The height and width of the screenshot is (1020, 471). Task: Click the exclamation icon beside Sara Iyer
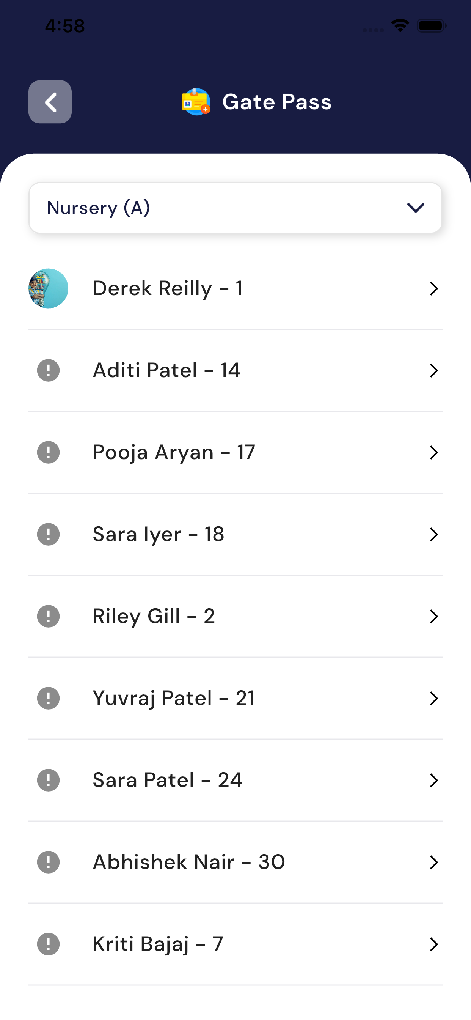(48, 534)
